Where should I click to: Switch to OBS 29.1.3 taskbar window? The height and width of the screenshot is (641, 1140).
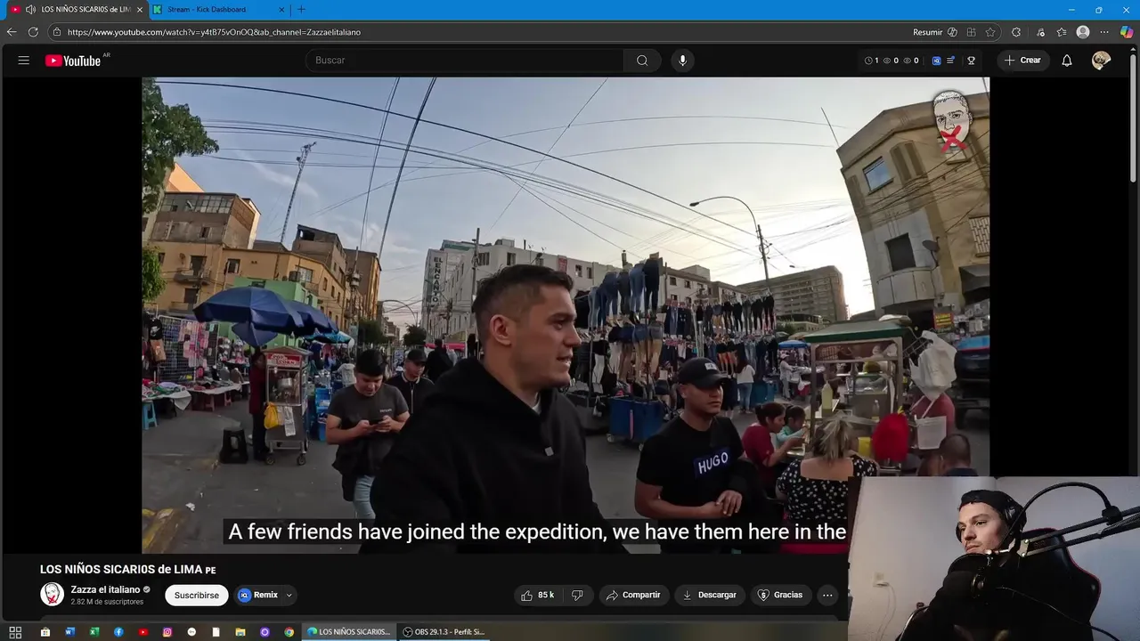point(443,632)
